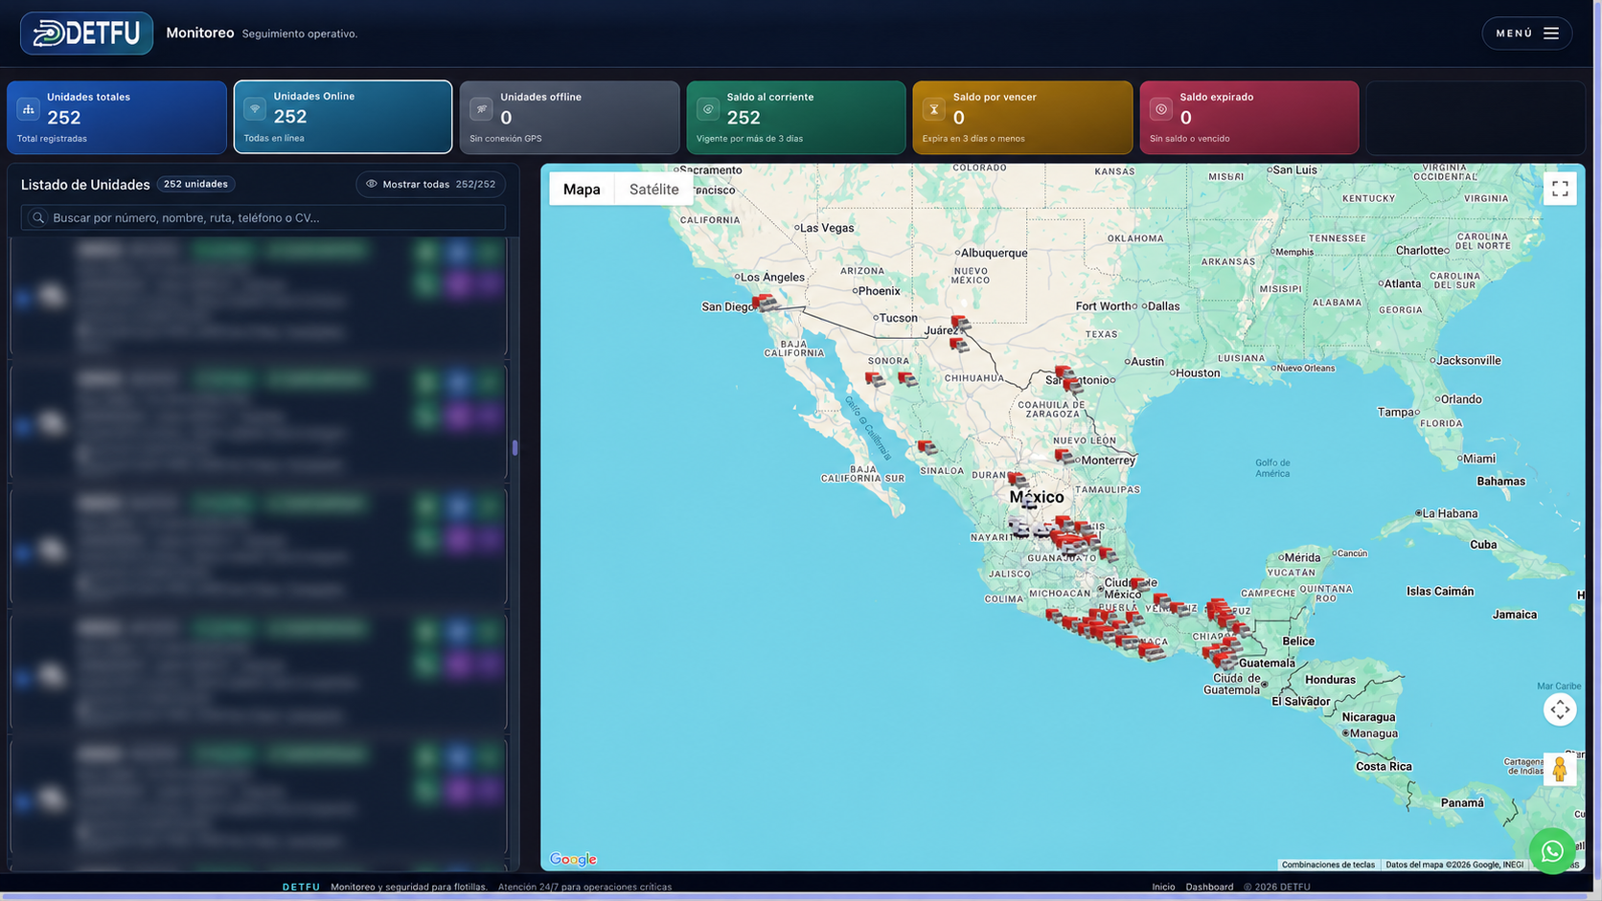Click the Las Vegas map label
This screenshot has height=901, width=1602.
[826, 228]
